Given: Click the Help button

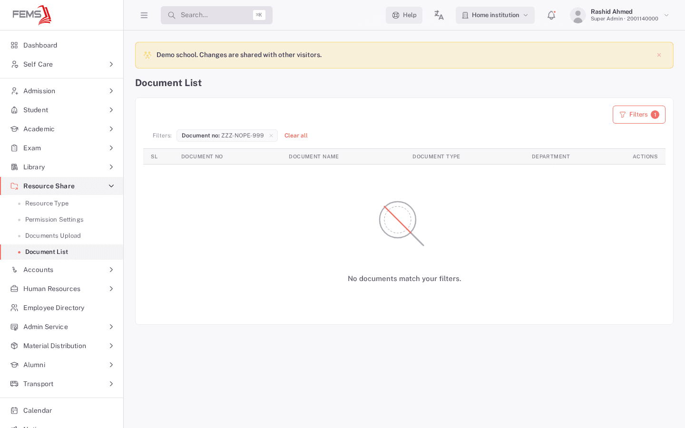Looking at the screenshot, I should pos(404,15).
